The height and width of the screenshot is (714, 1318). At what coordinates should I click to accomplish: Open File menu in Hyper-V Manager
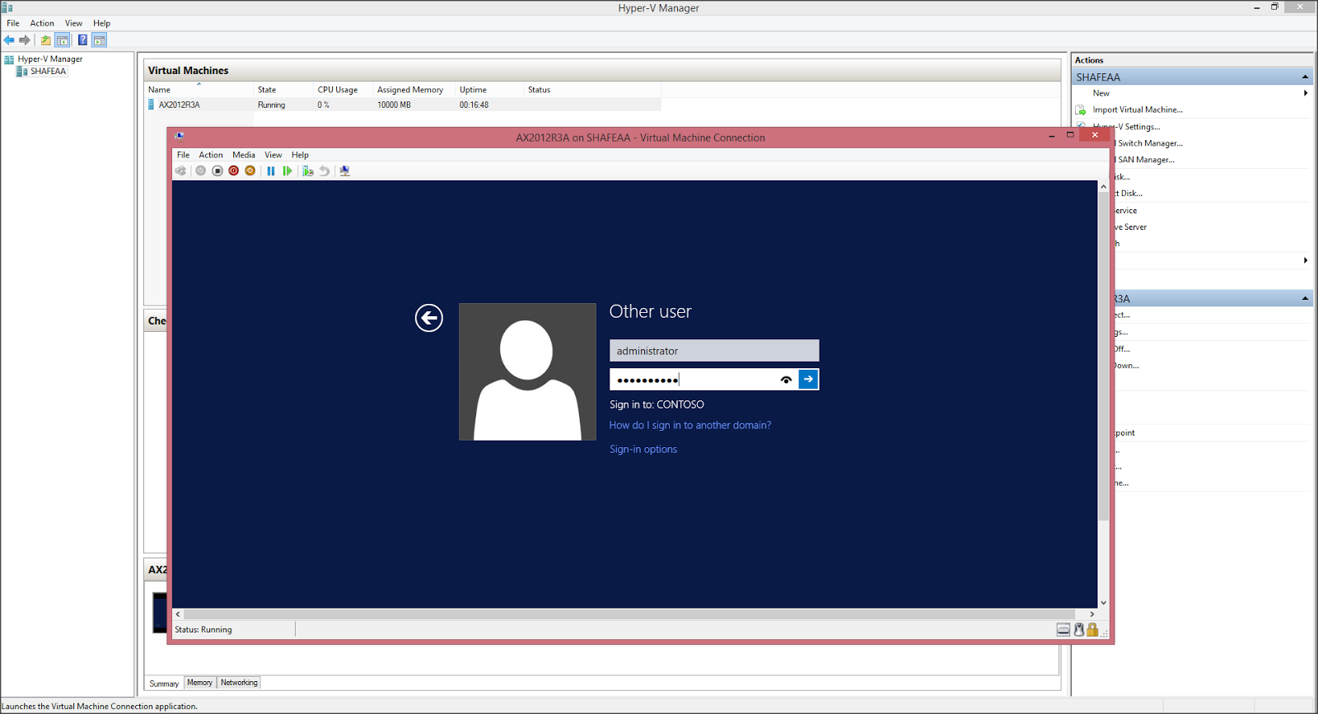pyautogui.click(x=13, y=23)
